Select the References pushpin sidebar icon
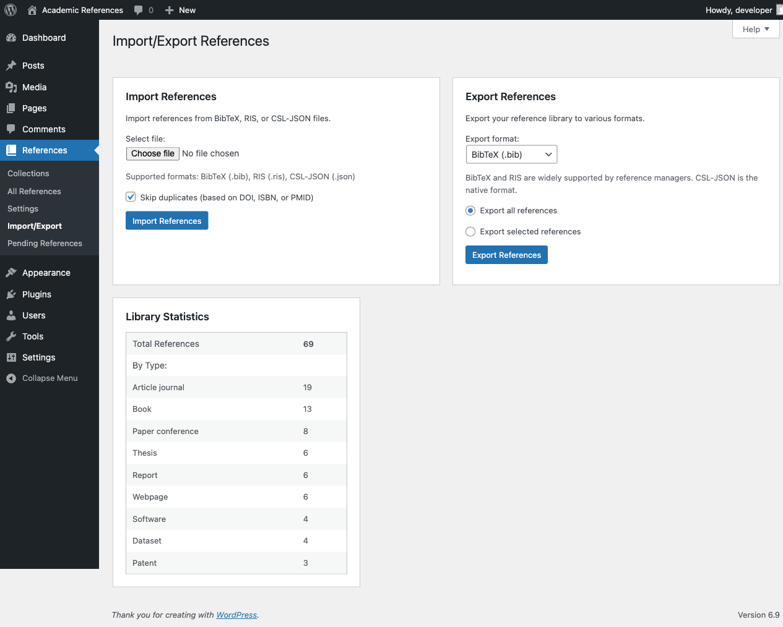783x627 pixels. click(x=14, y=150)
